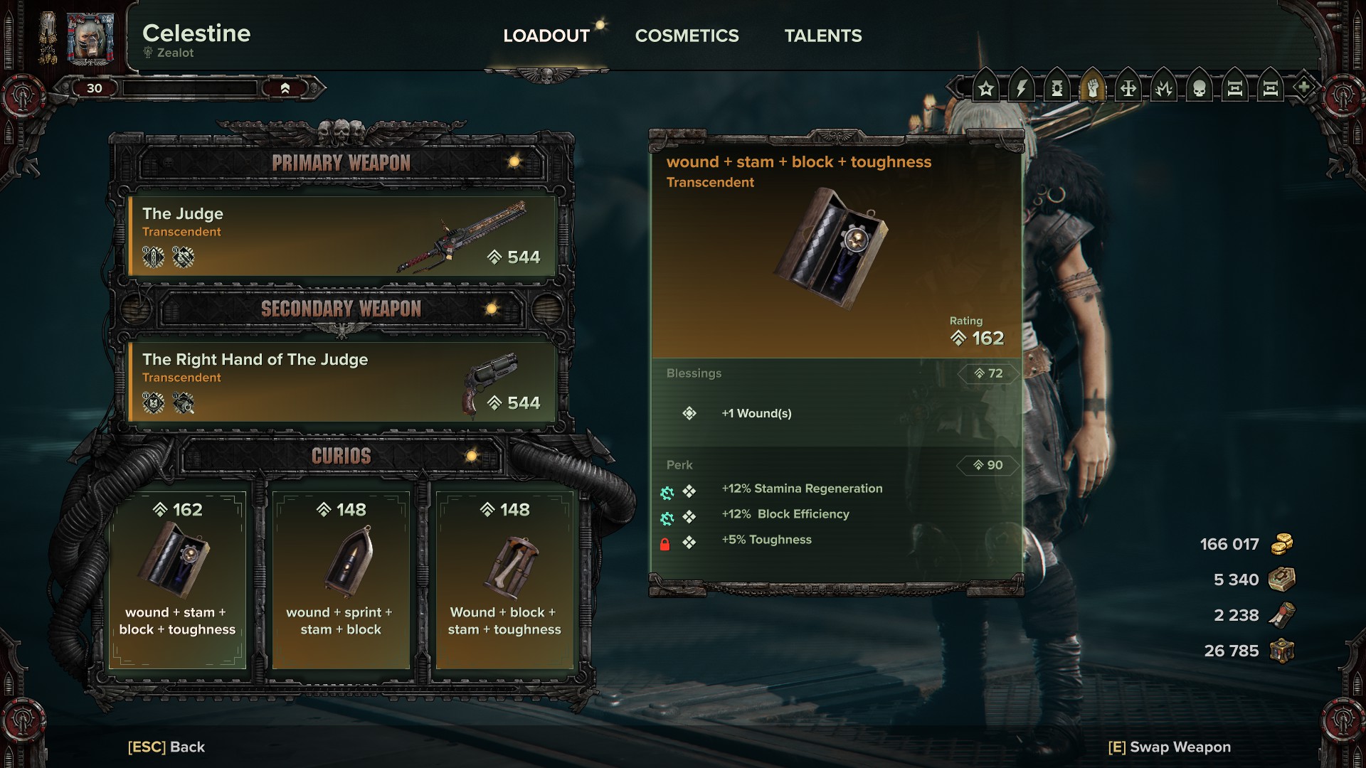1366x768 pixels.
Task: Click the Swap Weapon prompt
Action: [1169, 747]
